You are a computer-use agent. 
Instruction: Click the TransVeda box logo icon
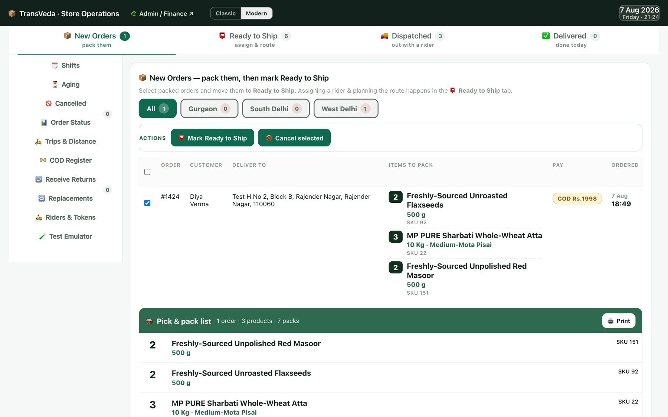click(x=12, y=14)
